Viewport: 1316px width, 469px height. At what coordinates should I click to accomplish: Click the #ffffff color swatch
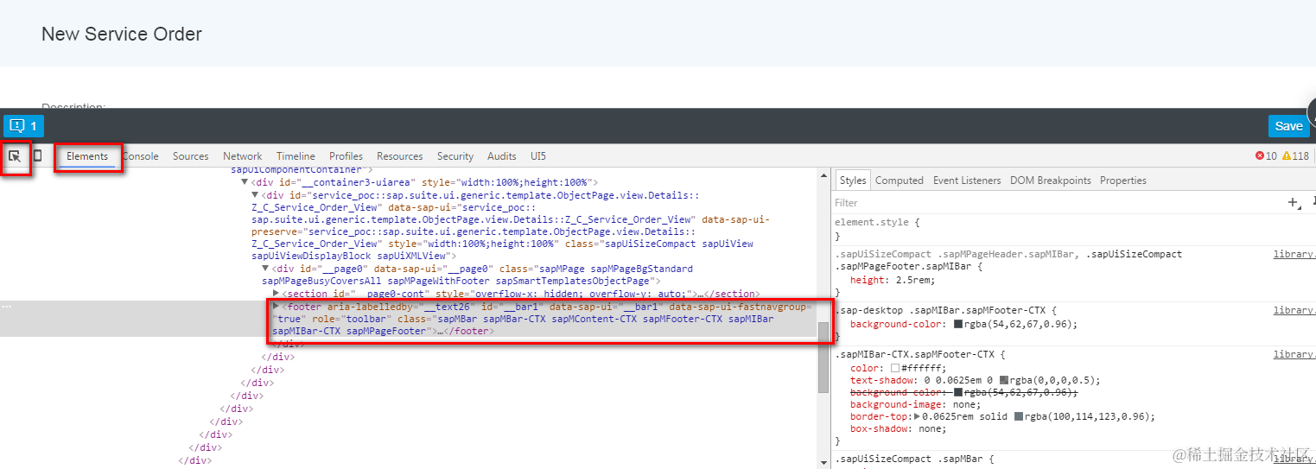tap(895, 368)
